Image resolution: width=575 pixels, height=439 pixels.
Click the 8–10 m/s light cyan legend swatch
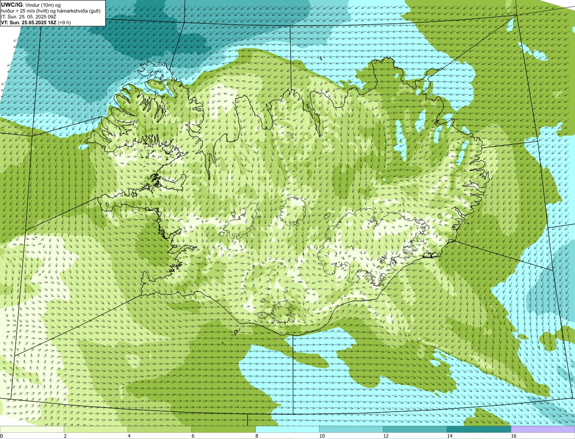point(287,430)
